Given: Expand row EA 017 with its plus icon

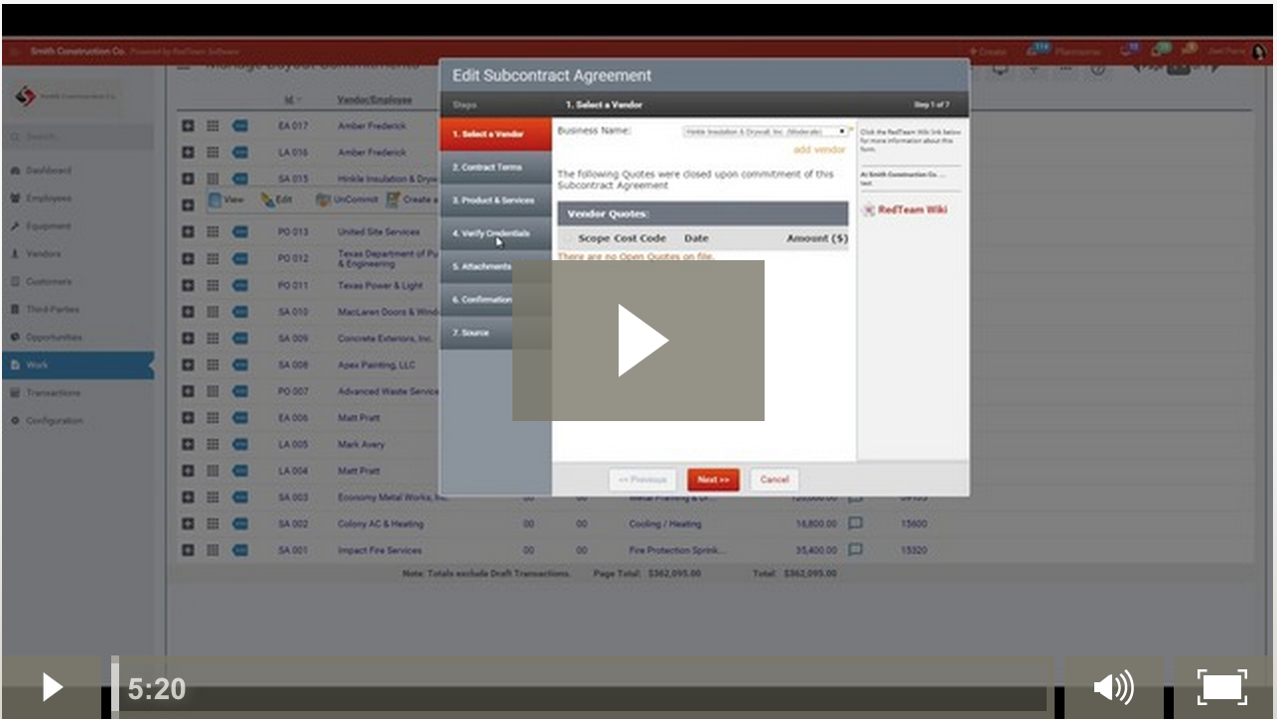Looking at the screenshot, I should coord(188,126).
